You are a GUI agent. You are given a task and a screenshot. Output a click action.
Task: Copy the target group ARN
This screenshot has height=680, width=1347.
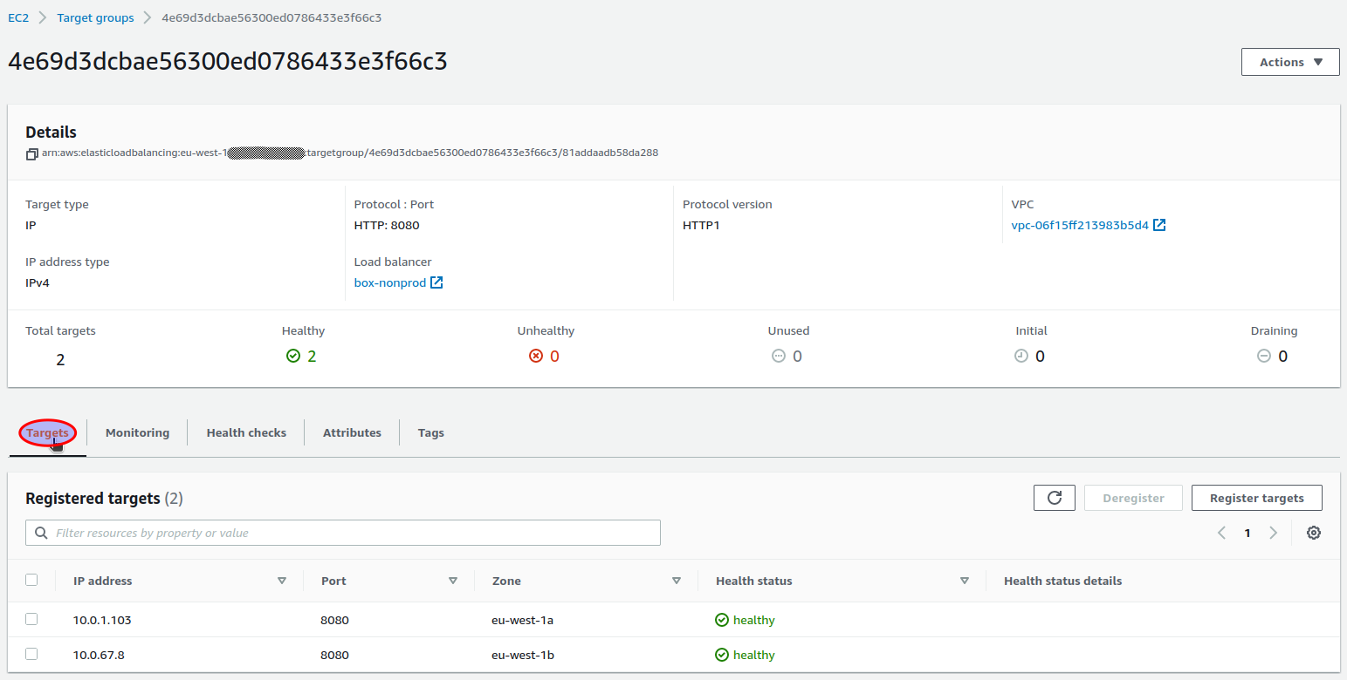click(29, 153)
